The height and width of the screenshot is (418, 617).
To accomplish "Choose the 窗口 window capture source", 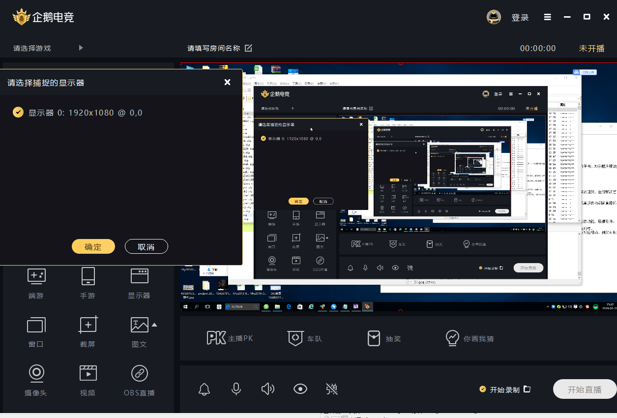I will [36, 325].
